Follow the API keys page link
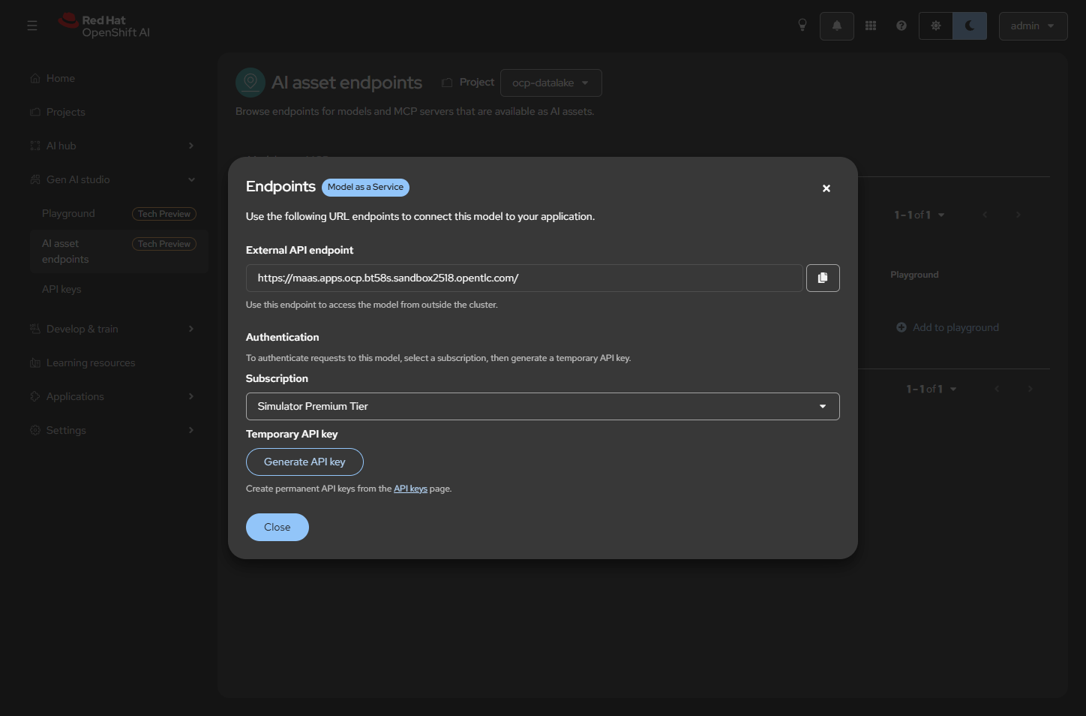This screenshot has width=1086, height=716. pos(410,489)
